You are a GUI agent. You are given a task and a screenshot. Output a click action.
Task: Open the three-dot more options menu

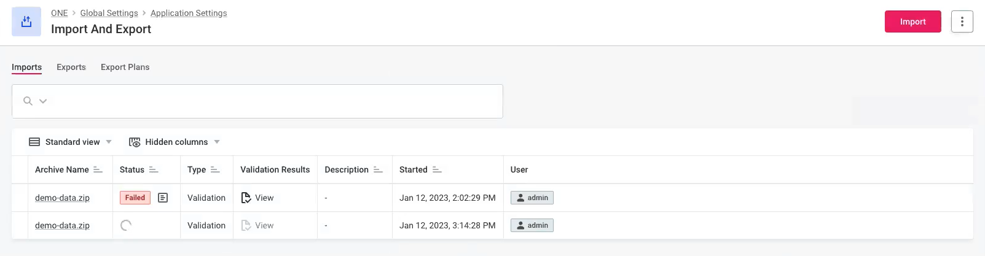click(x=962, y=21)
